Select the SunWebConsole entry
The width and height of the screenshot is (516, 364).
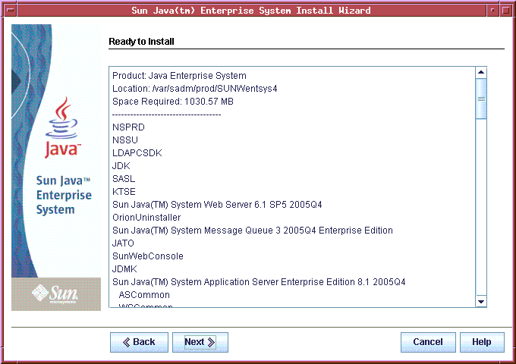coord(148,256)
